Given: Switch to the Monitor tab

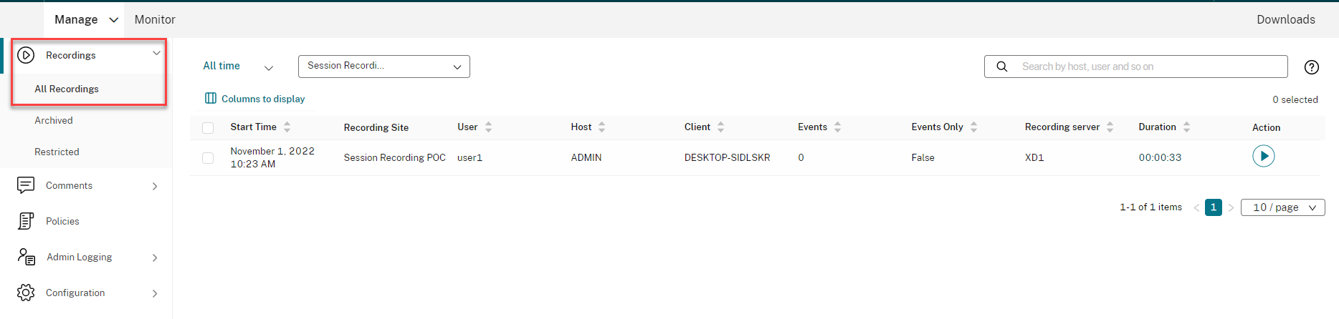Looking at the screenshot, I should click(x=155, y=19).
